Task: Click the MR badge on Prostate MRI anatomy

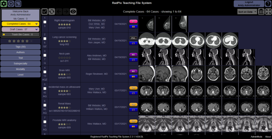Action: (133, 127)
